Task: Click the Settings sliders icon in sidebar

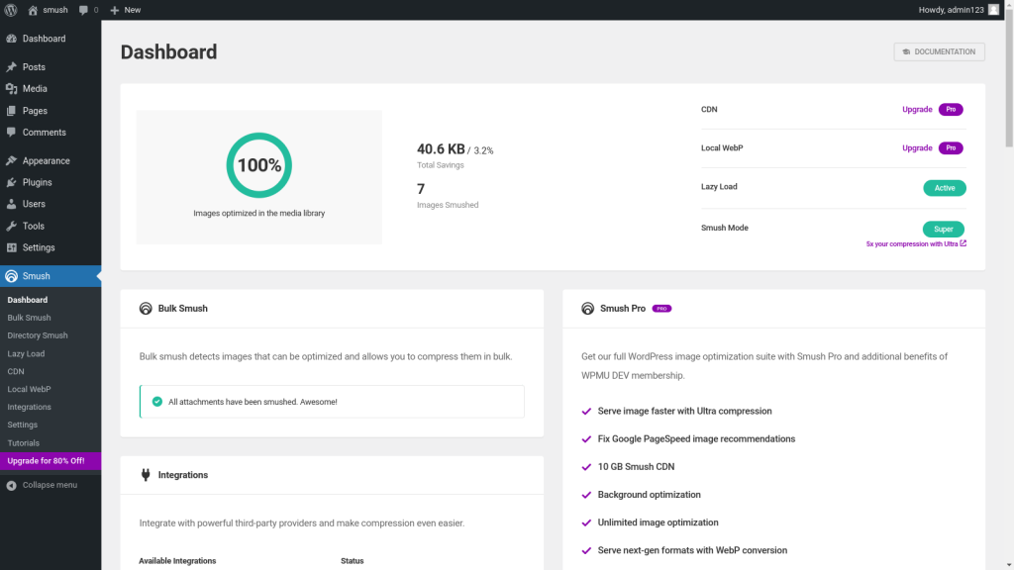Action: tap(11, 247)
